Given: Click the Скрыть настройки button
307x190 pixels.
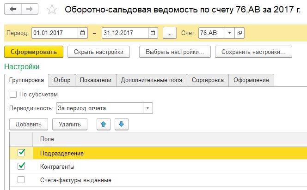Looking at the screenshot, I should 98,52.
